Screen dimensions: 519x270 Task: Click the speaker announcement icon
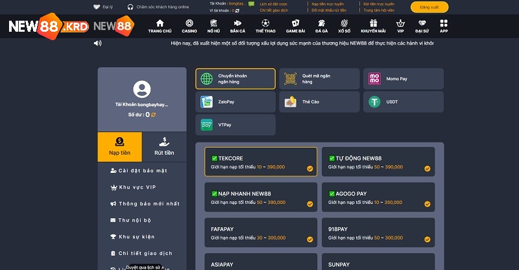tap(98, 43)
